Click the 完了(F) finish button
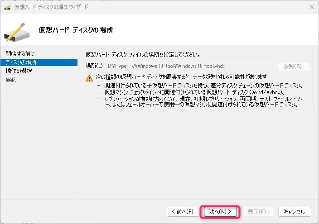 258,211
